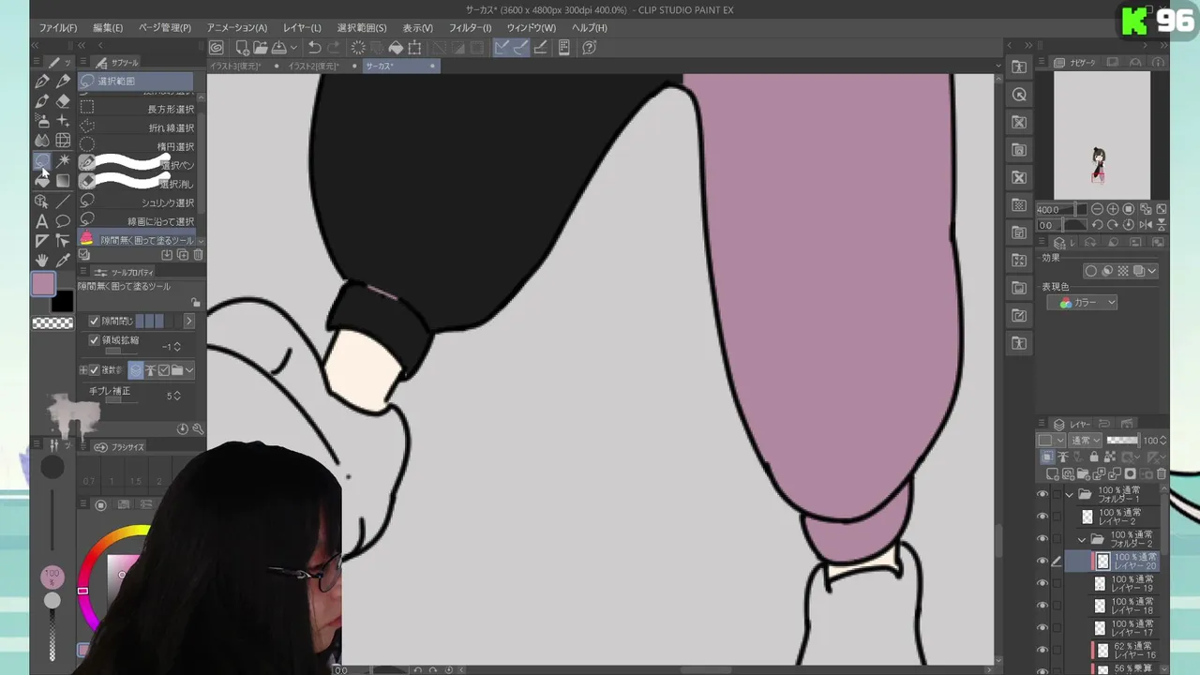Select the Gradient tool in the toolbox
This screenshot has height=675, width=1200.
tap(63, 181)
